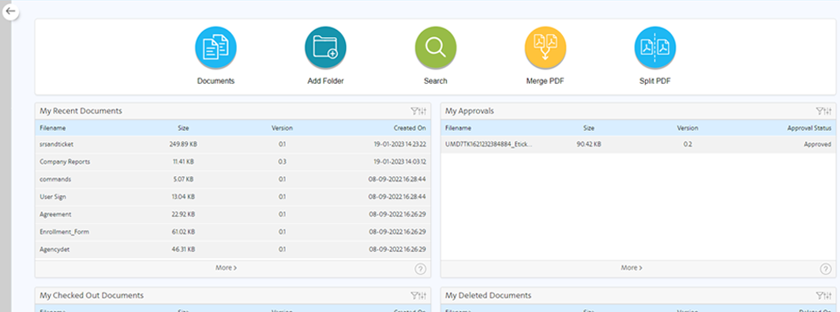This screenshot has height=312, width=840.
Task: Click Agreement row date 08-09-2022 16:26:29
Action: point(397,214)
